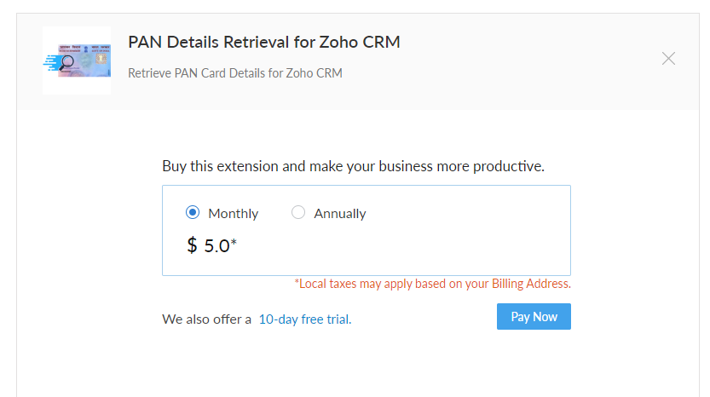Click the PAN Details Retrieval title
This screenshot has height=397, width=710.
(264, 42)
